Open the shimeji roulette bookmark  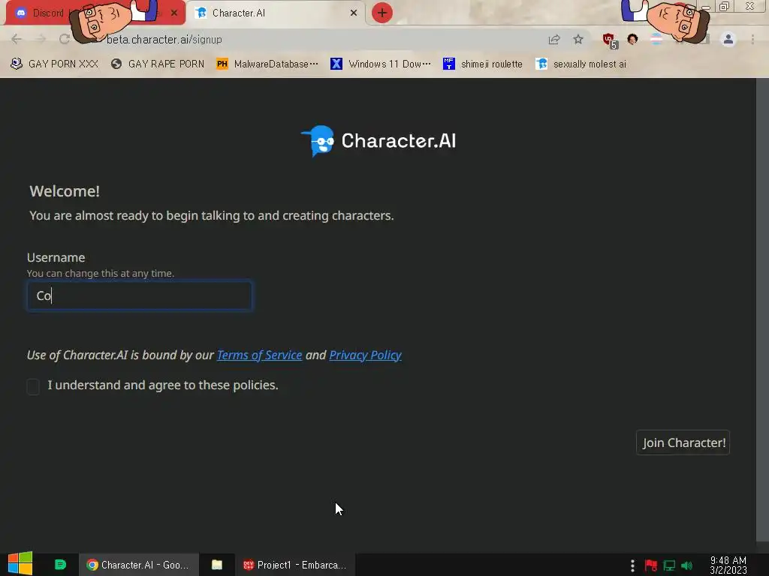click(x=483, y=64)
